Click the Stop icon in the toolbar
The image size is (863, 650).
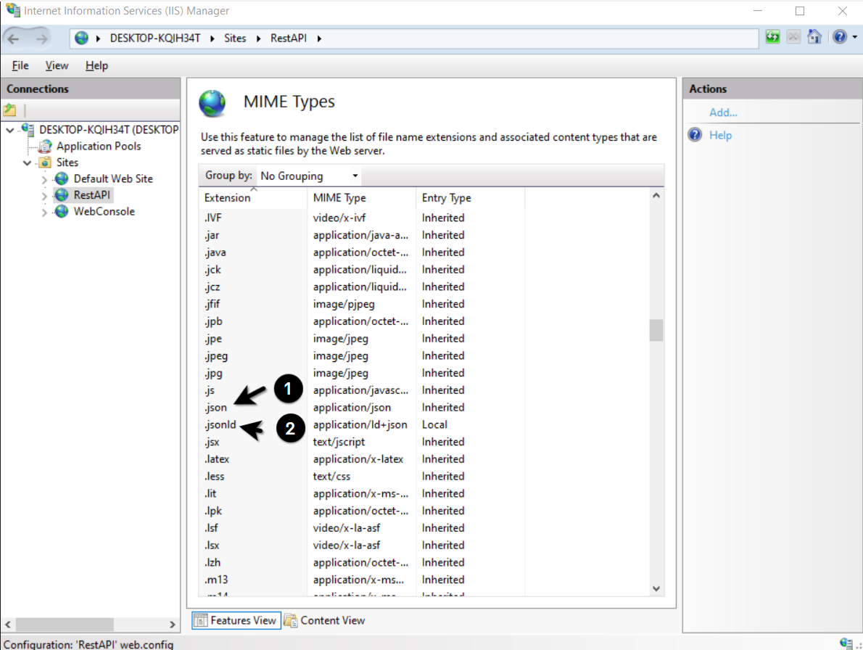tap(793, 37)
